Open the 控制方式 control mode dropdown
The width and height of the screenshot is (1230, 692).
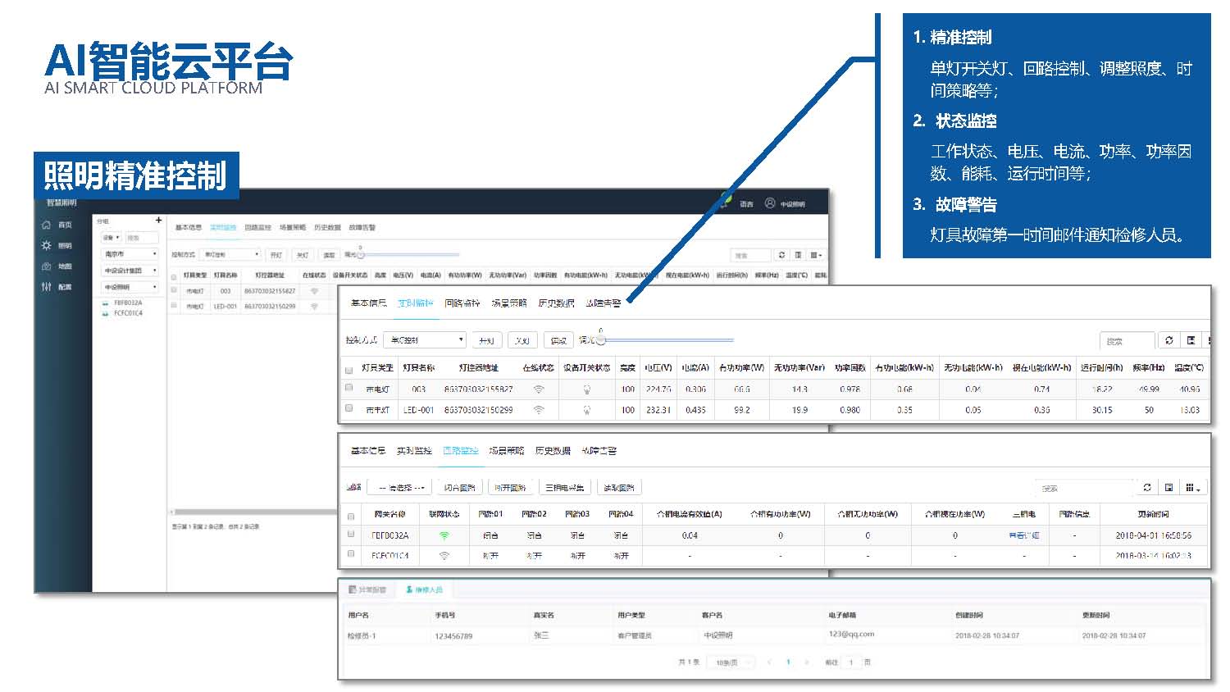(x=426, y=339)
